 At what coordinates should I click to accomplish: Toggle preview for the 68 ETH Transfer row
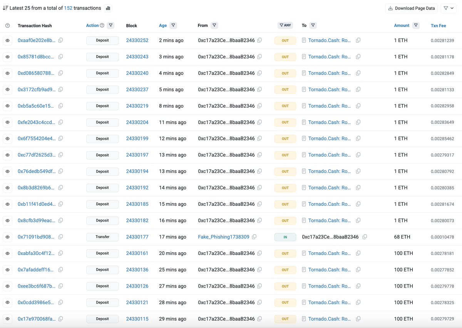[x=7, y=237]
